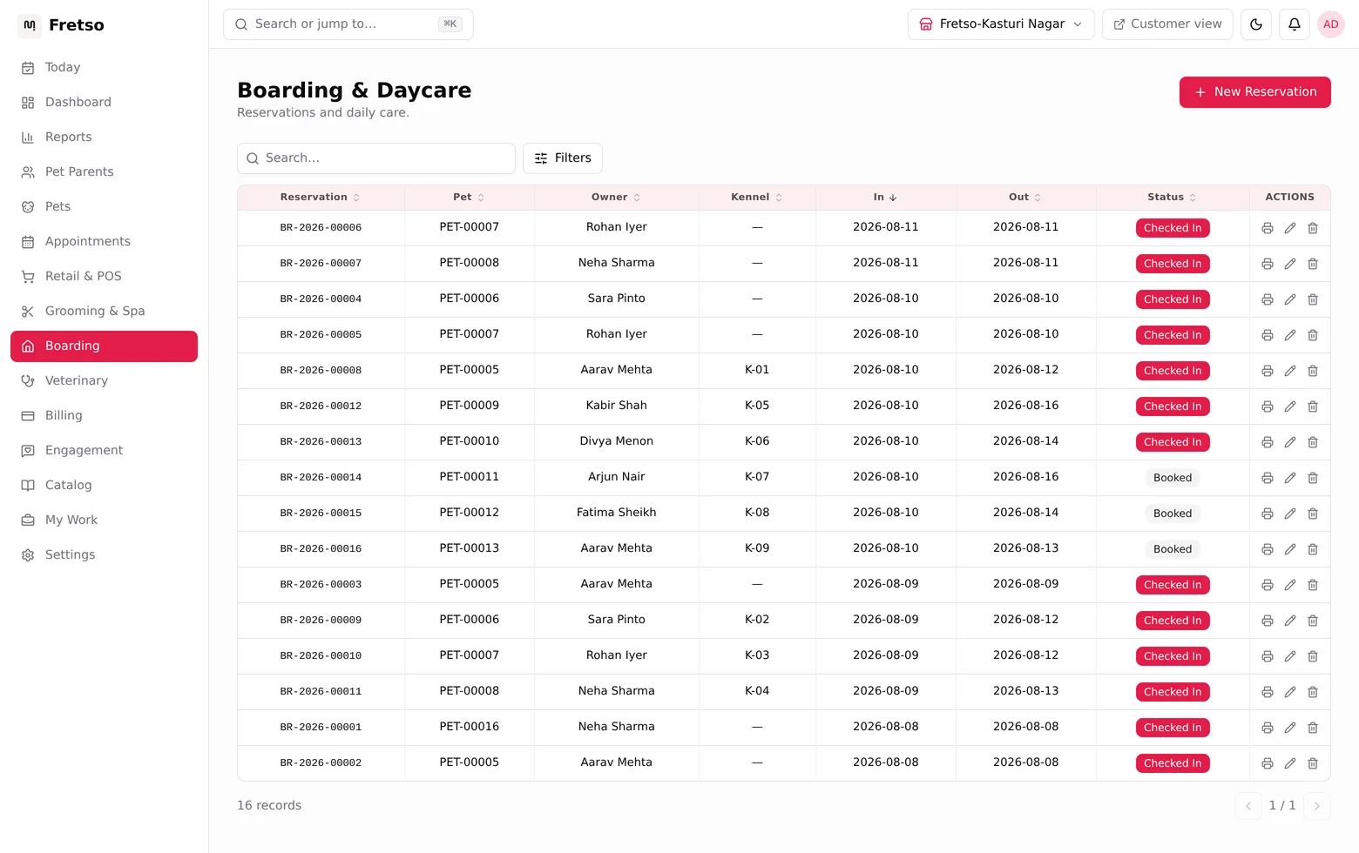Open AD user avatar menu
This screenshot has width=1359, height=853.
point(1331,24)
